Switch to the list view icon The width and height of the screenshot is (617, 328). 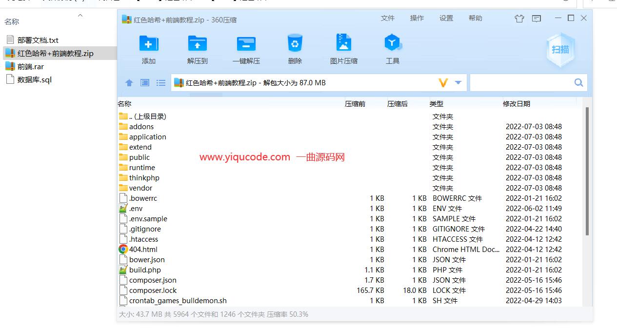161,83
